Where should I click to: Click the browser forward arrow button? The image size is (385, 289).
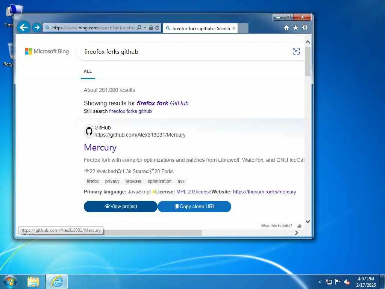pyautogui.click(x=37, y=27)
